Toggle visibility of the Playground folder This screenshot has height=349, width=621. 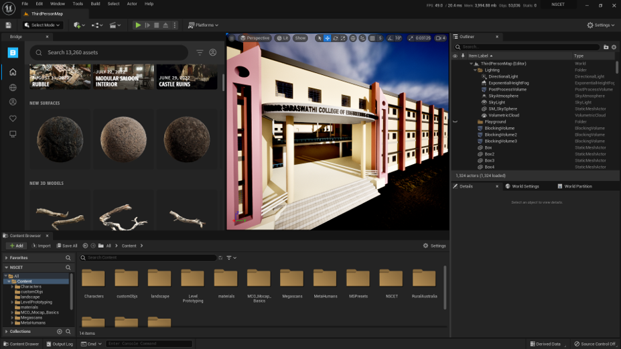[455, 122]
